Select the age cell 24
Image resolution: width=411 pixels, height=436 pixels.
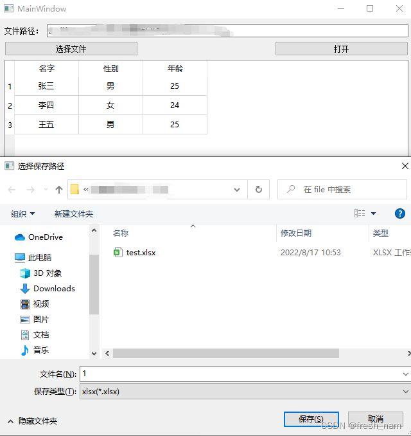pos(175,105)
